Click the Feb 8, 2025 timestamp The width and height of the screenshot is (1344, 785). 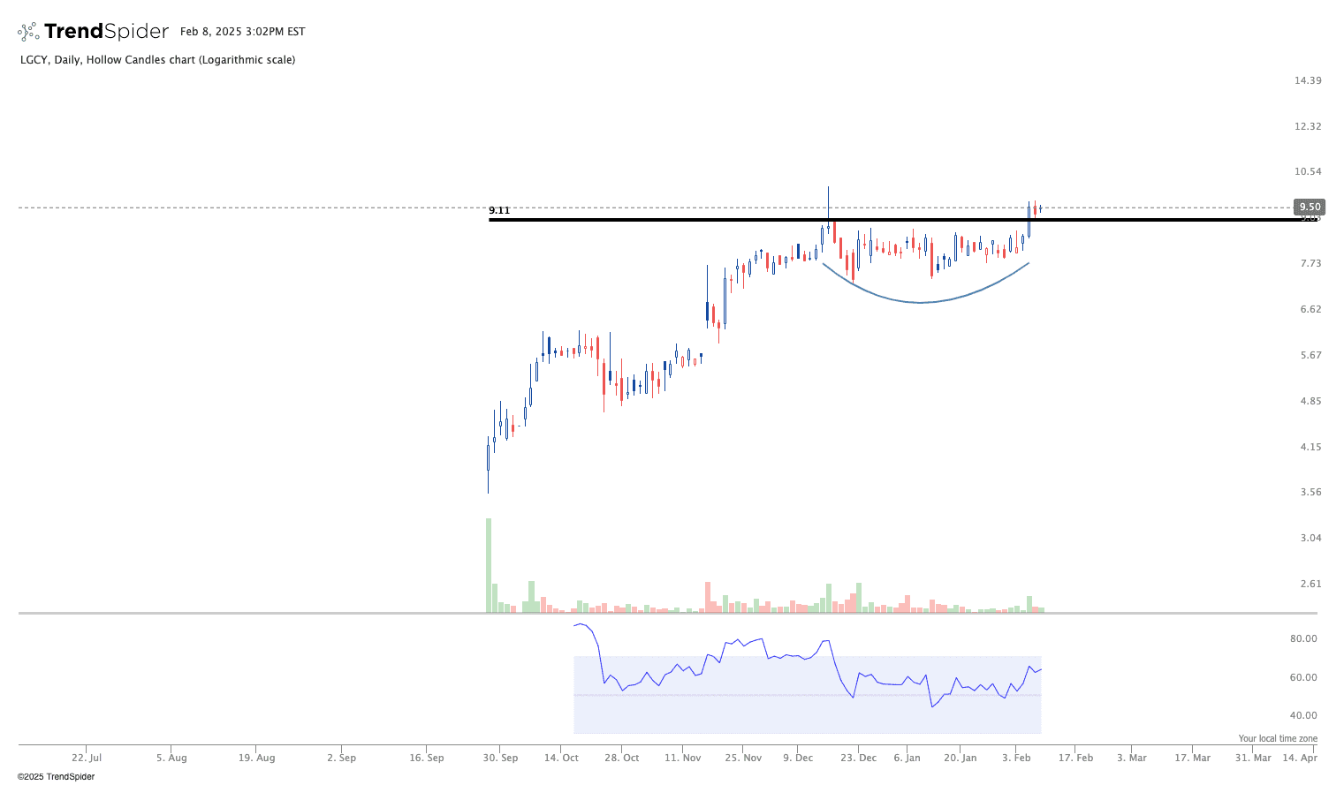(242, 32)
